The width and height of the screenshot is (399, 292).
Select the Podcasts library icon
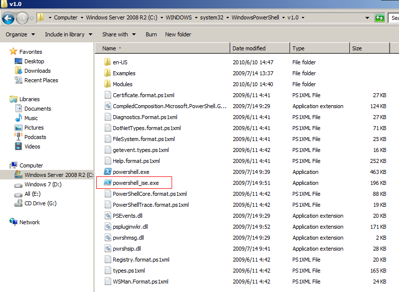coord(18,137)
